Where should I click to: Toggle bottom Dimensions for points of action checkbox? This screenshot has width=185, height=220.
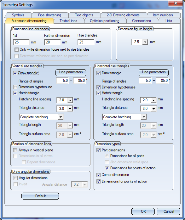(98, 181)
